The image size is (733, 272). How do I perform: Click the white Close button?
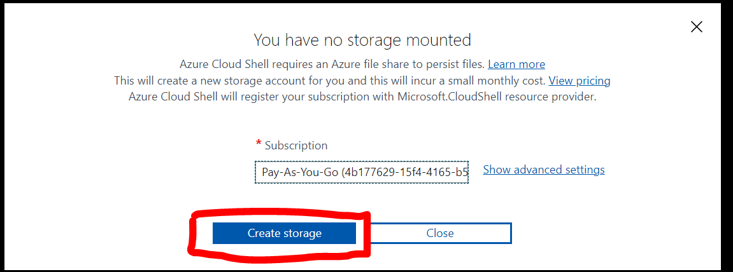click(x=440, y=233)
